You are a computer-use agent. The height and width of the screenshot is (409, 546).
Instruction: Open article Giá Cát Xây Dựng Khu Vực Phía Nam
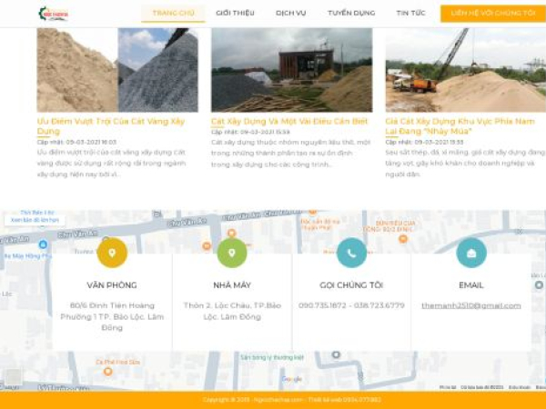click(x=460, y=125)
